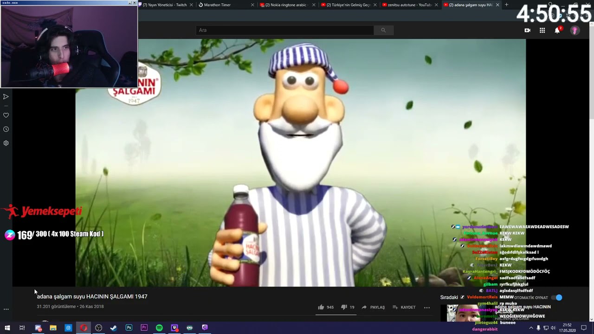This screenshot has height=334, width=594.
Task: Expand the system tray hidden icons chevron
Action: point(531,328)
